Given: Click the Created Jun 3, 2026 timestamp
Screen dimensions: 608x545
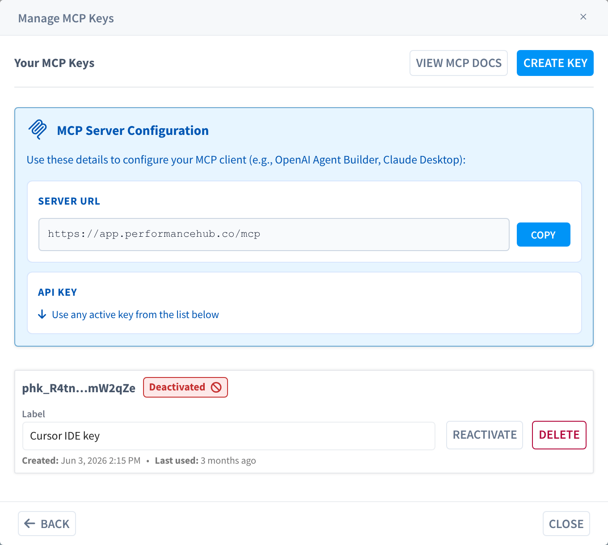Looking at the screenshot, I should pos(81,461).
